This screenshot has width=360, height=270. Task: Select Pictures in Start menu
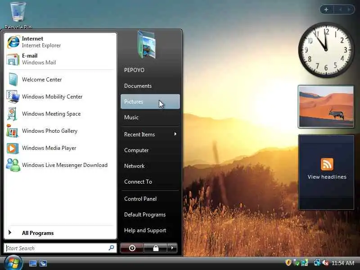click(x=150, y=102)
